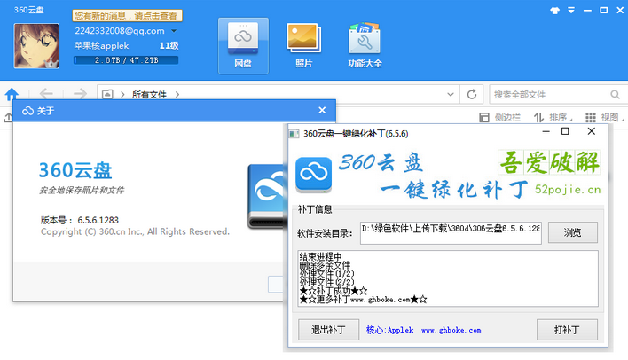Click the 退出补丁 exit button
This screenshot has width=628, height=360.
[x=328, y=330]
